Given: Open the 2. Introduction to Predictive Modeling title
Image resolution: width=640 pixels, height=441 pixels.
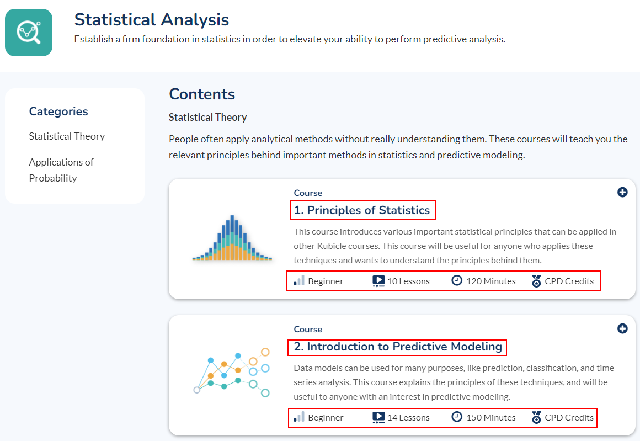Looking at the screenshot, I should (x=397, y=347).
